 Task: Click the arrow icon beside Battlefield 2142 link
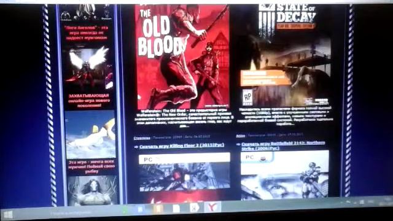(x=238, y=144)
